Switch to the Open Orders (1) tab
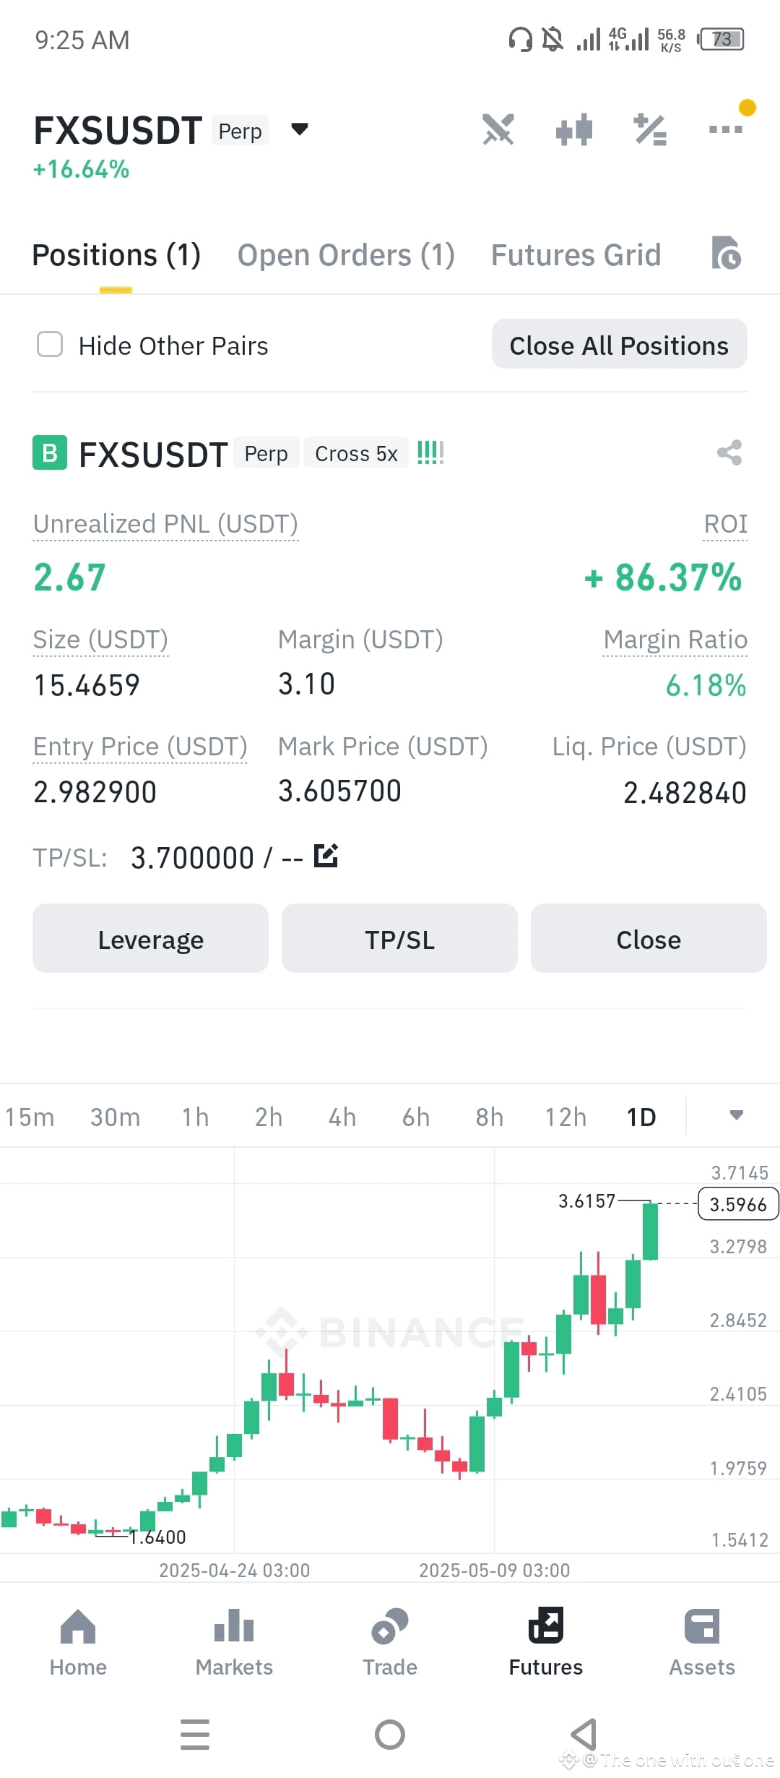This screenshot has width=780, height=1778. pyautogui.click(x=346, y=255)
